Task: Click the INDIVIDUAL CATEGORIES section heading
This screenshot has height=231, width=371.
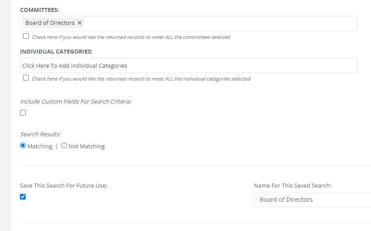Action: point(56,51)
